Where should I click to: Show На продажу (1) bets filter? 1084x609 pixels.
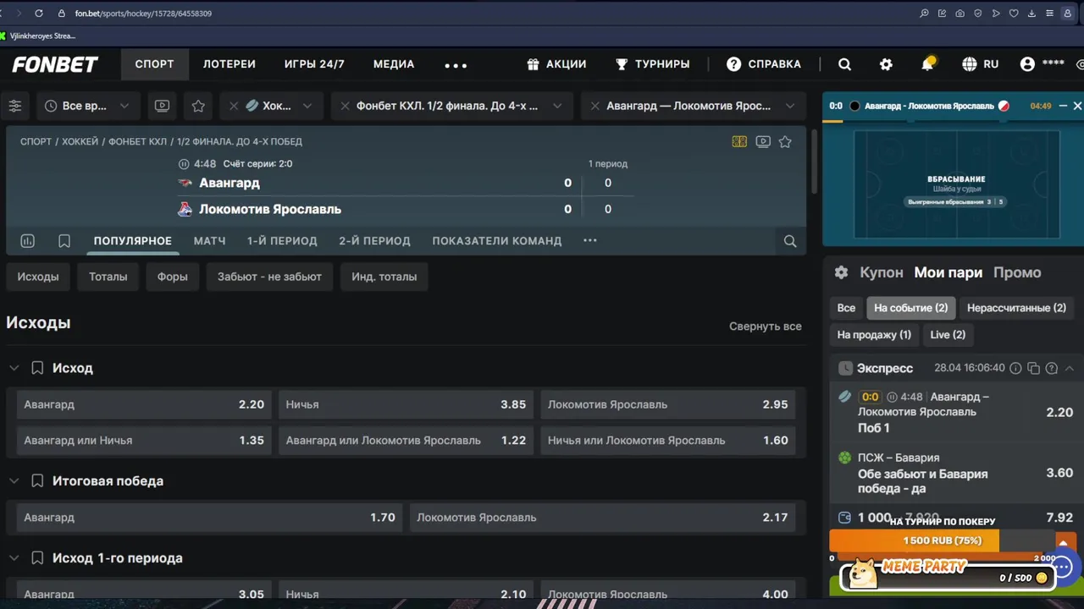pyautogui.click(x=874, y=335)
